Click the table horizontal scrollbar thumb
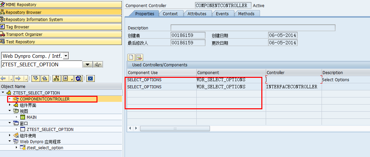Image resolution: width=370 pixels, height=157 pixels. pos(175,129)
